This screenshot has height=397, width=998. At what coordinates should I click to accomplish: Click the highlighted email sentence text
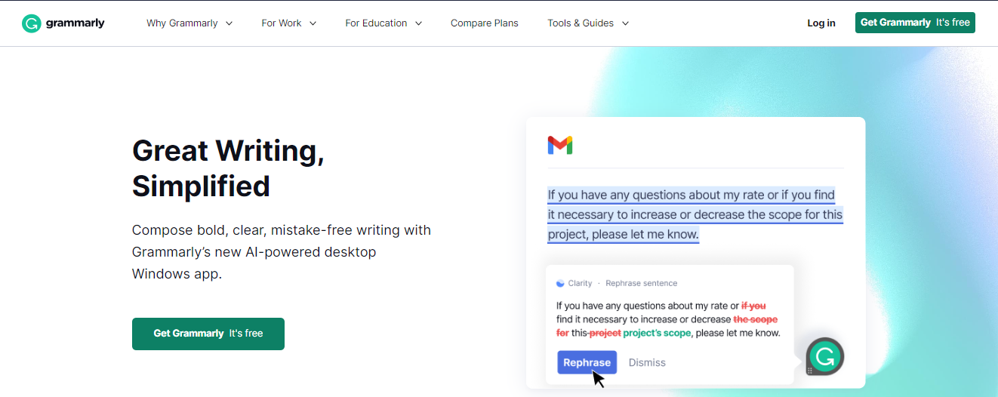tap(695, 215)
